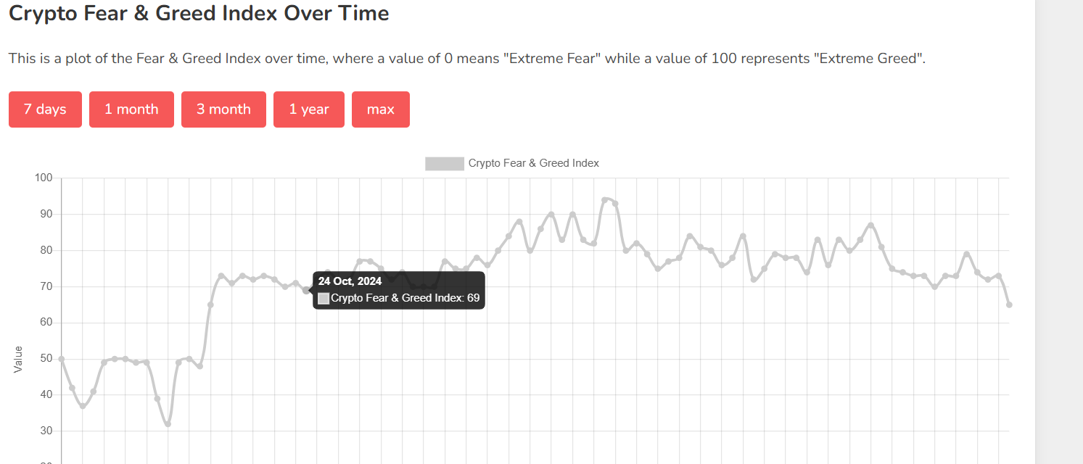The height and width of the screenshot is (464, 1083).
Task: Click the data point at value 65 on the steep rise
Action: click(210, 304)
